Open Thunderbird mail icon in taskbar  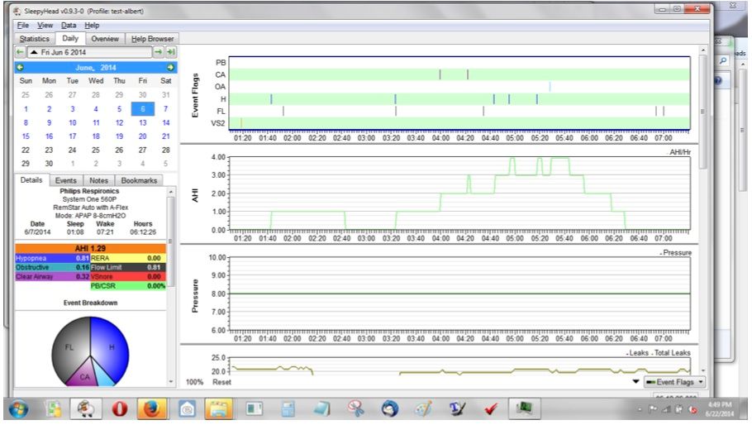(x=389, y=409)
